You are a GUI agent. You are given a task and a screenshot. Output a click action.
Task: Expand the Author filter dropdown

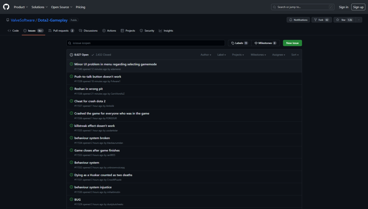206,55
